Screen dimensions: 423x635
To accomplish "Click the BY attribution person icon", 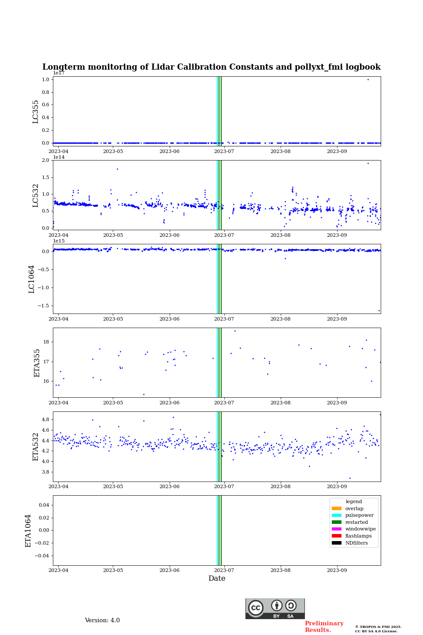I will [277, 605].
